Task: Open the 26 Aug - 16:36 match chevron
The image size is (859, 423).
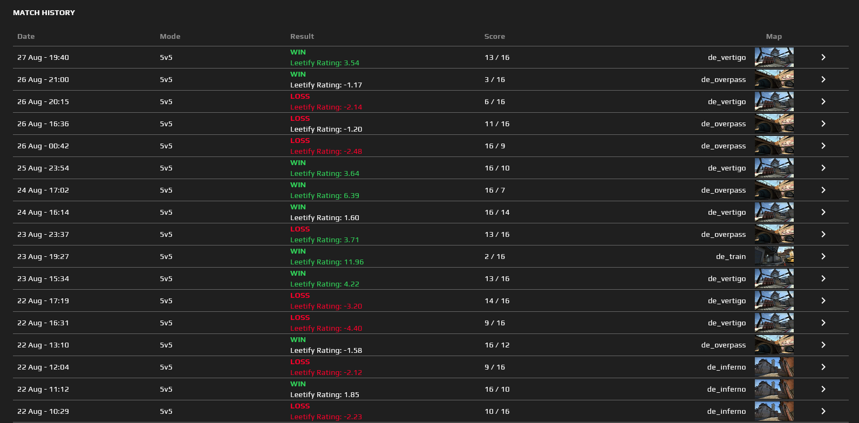Action: coord(823,124)
